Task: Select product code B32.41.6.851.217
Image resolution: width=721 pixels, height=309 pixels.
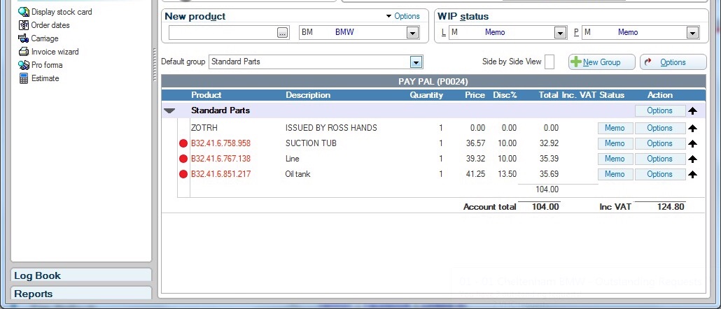Action: click(x=220, y=174)
